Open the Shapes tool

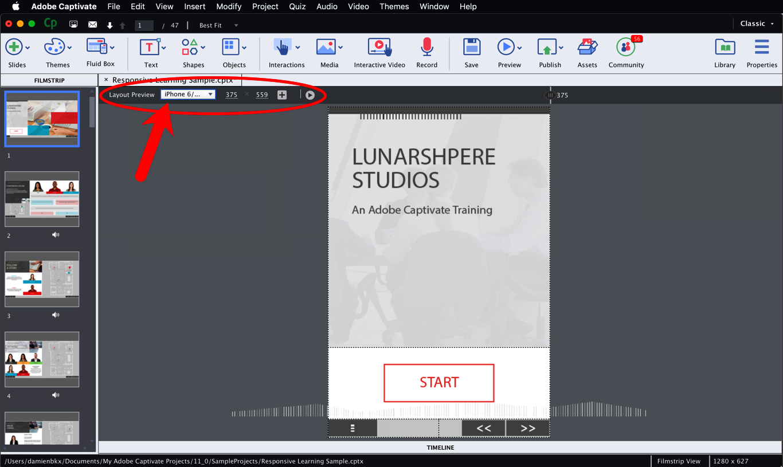pos(190,47)
